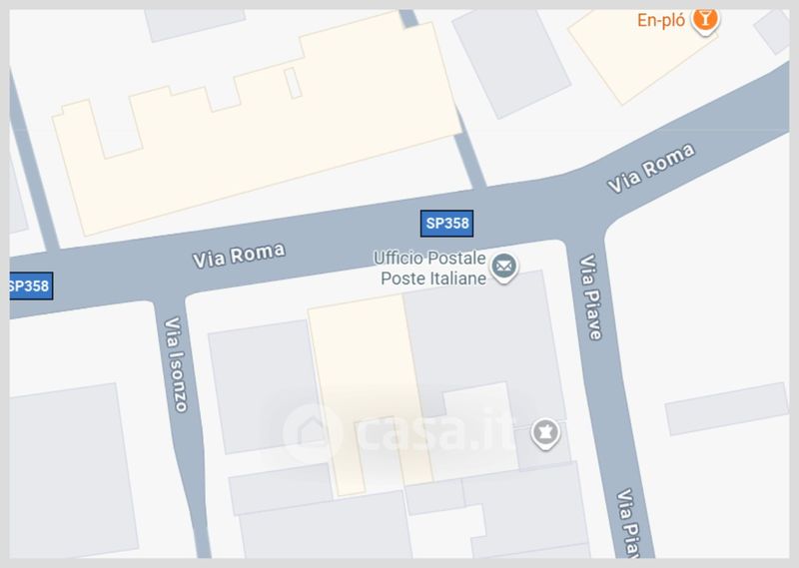This screenshot has width=799, height=568.
Task: Click the lower Via Piave label at bottom
Action: [x=630, y=523]
